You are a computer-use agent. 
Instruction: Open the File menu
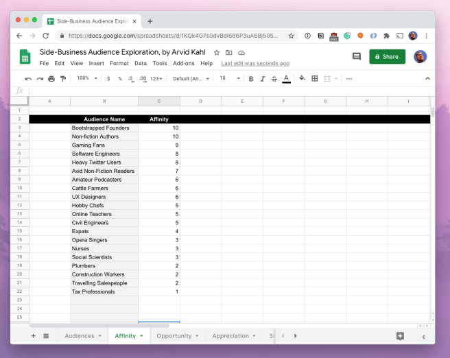(44, 63)
